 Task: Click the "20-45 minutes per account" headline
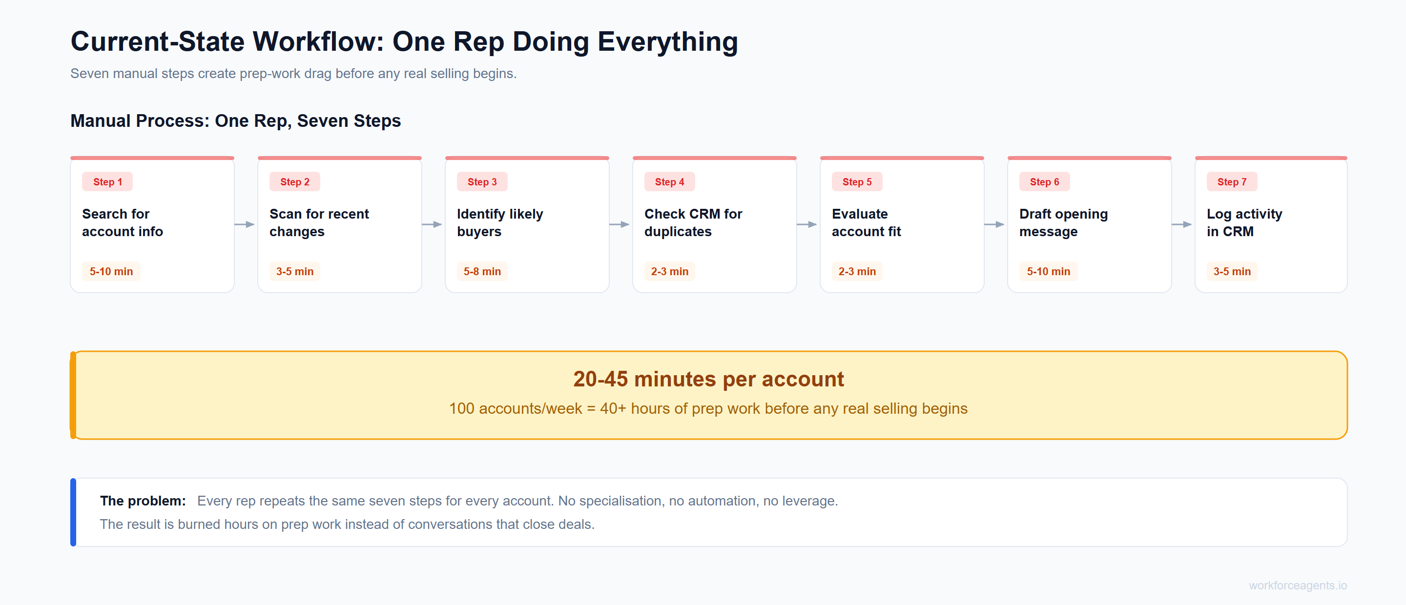[708, 379]
